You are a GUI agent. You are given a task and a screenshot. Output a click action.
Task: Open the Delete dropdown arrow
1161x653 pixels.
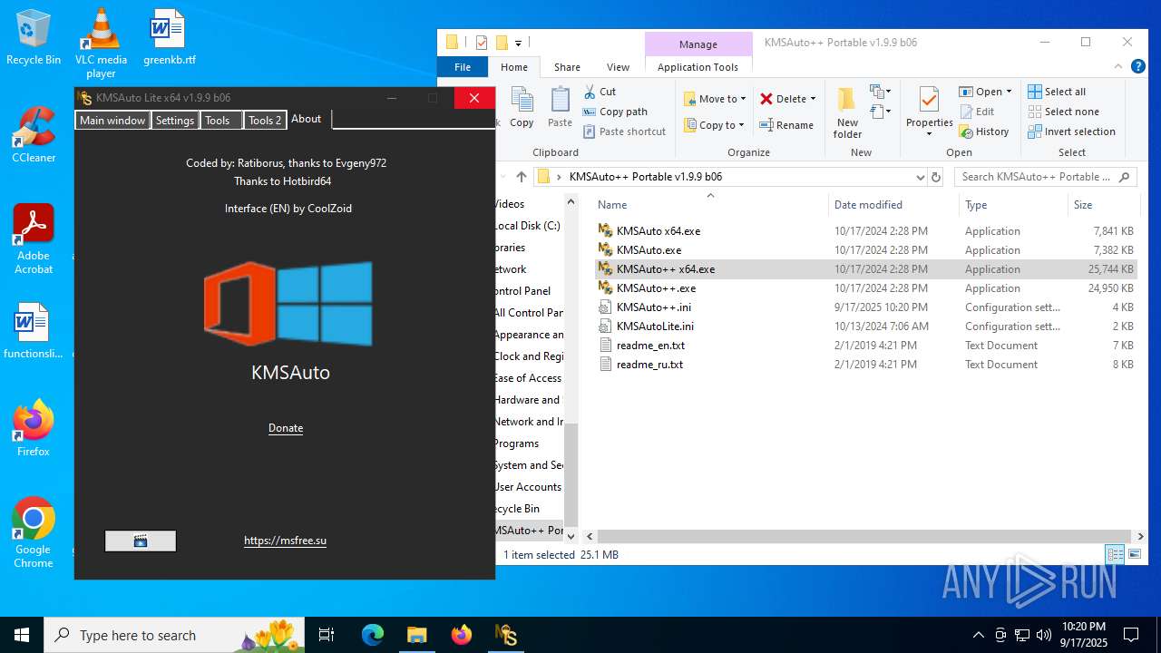pos(813,99)
